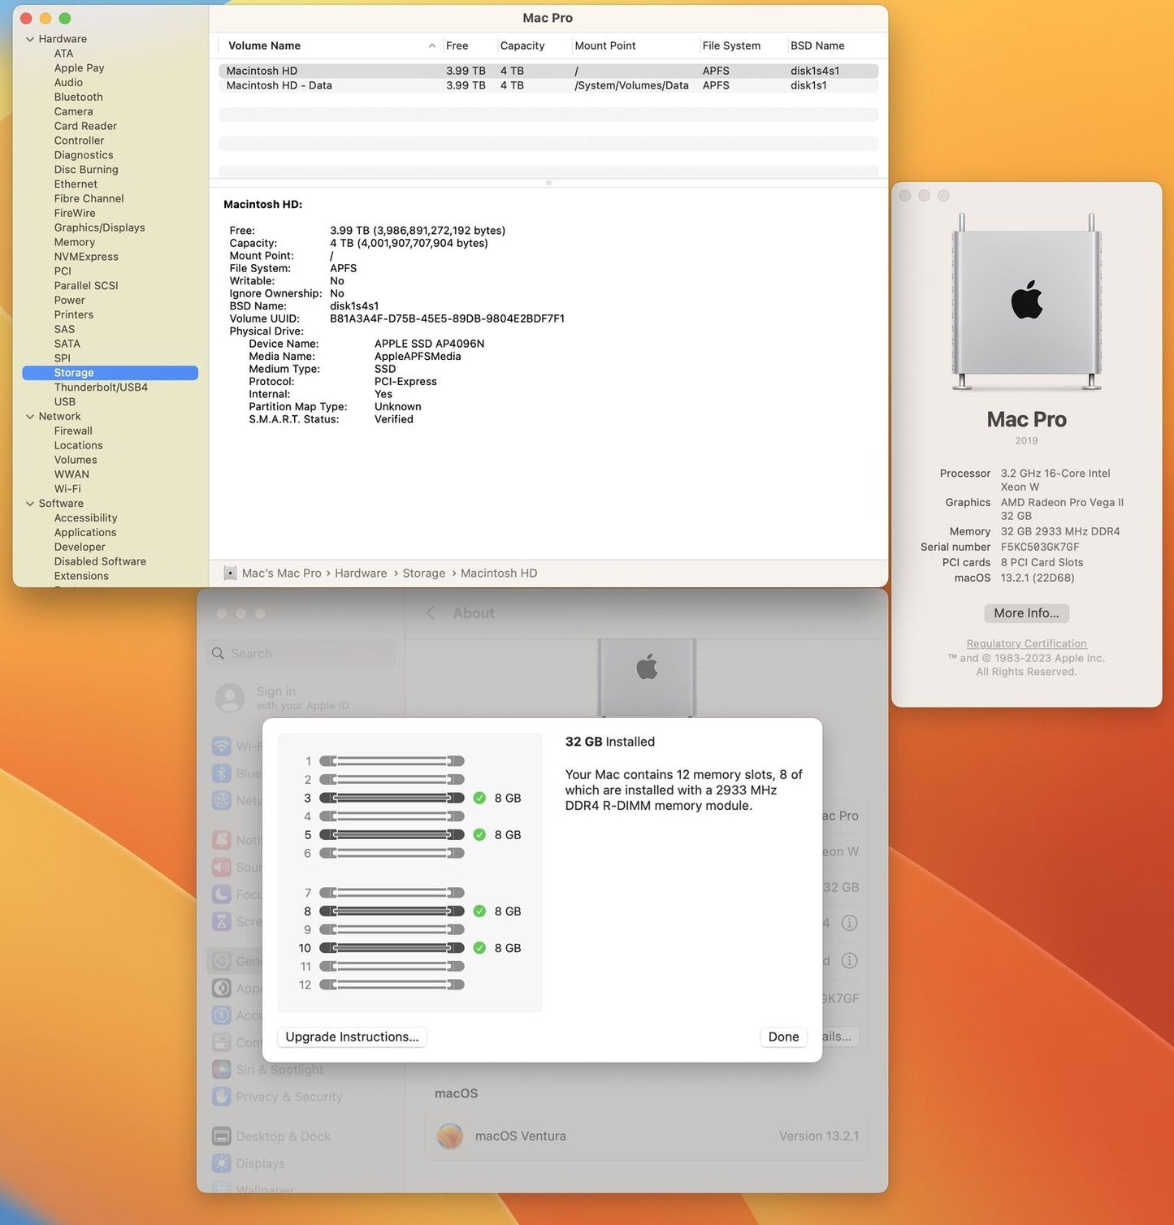Sort by File System column
1174x1225 pixels.
(731, 46)
